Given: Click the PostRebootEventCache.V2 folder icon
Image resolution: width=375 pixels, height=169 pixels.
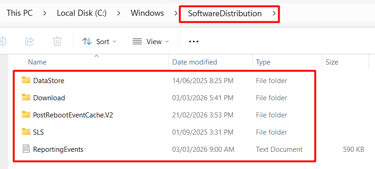Looking at the screenshot, I should (x=26, y=115).
